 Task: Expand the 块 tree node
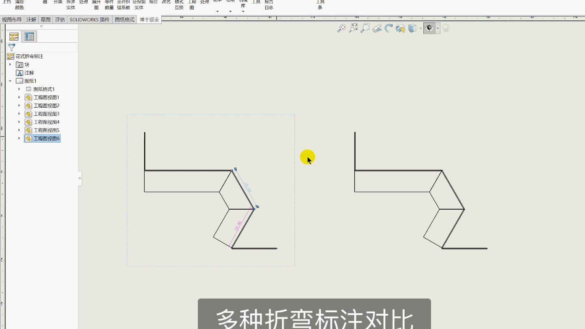pyautogui.click(x=10, y=65)
